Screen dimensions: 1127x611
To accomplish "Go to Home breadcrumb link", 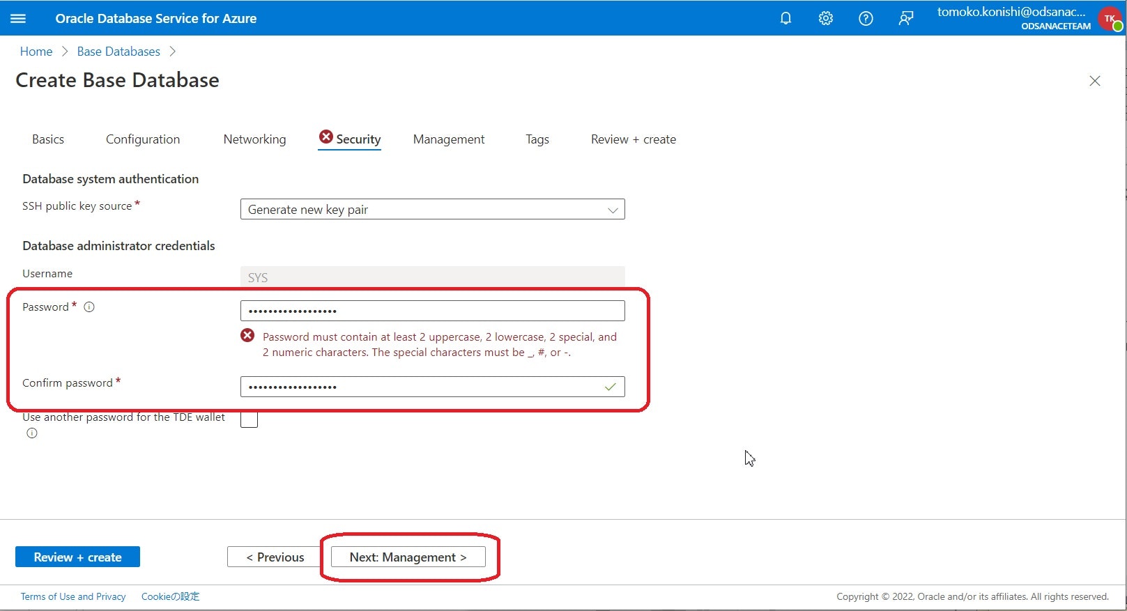I will (36, 52).
